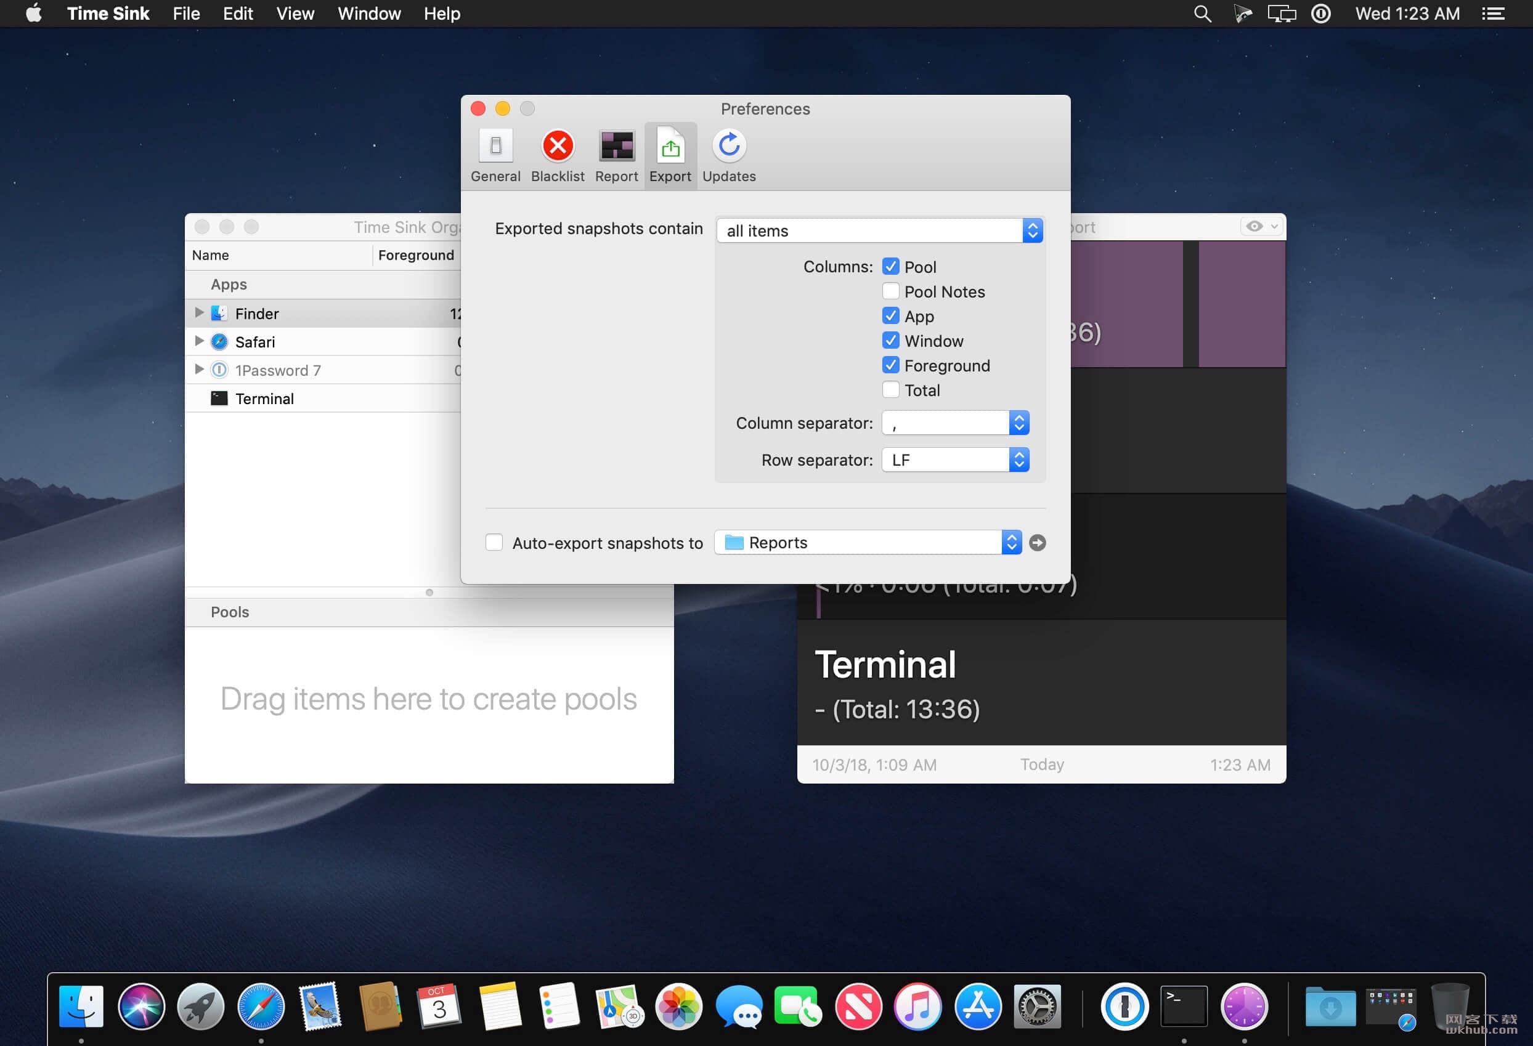Image resolution: width=1533 pixels, height=1046 pixels.
Task: Open Calendar from the Dock
Action: point(439,1005)
